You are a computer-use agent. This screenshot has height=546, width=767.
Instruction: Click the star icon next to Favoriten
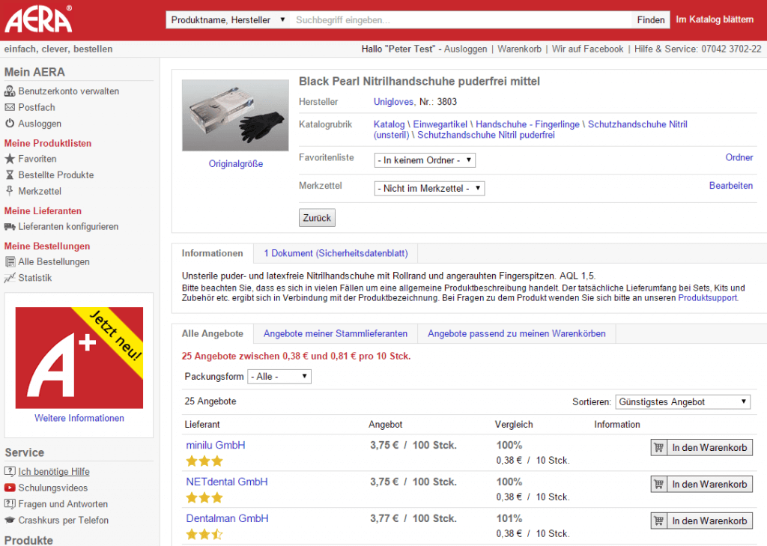[x=10, y=159]
